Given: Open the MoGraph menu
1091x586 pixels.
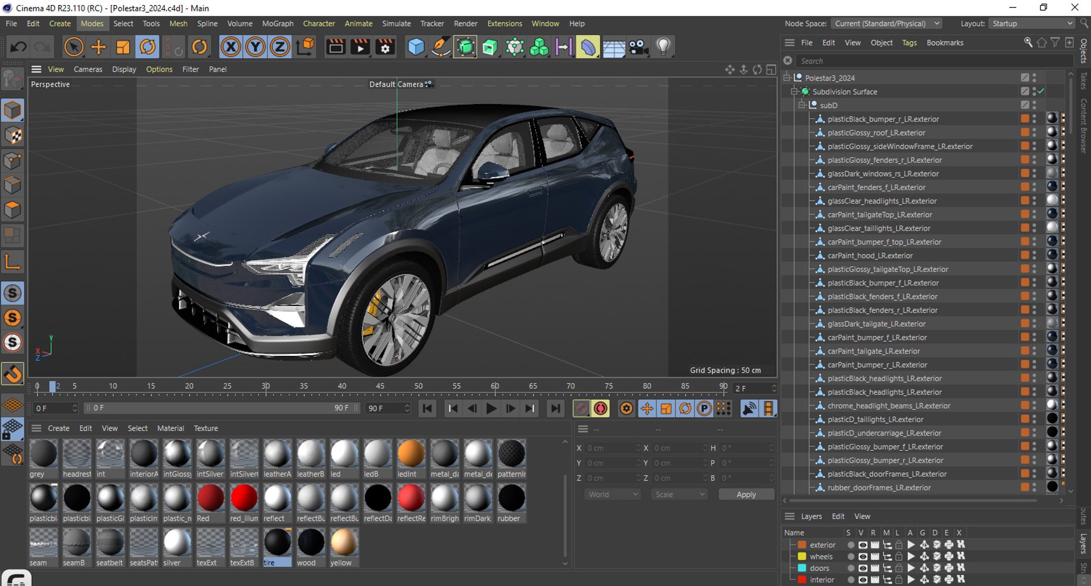Looking at the screenshot, I should pos(278,23).
